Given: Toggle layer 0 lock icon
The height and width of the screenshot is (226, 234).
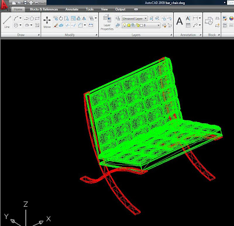Looking at the screenshot, I should point(137,25).
